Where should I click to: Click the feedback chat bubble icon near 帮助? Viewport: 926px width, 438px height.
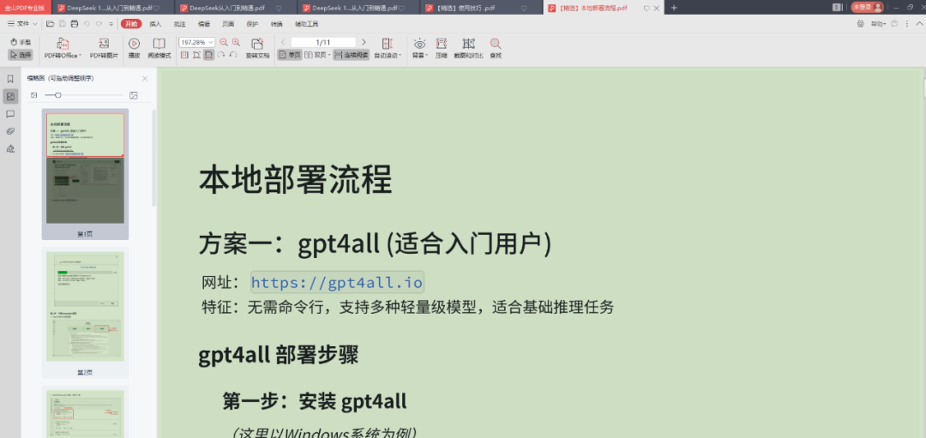pos(894,24)
